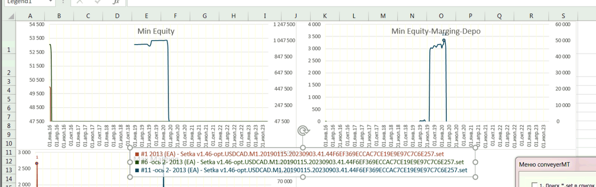Click the red #1 2013 (EA) legend swatch
The image size is (596, 187).
[137, 154]
